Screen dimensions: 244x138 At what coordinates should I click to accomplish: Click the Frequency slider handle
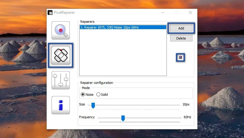point(123,118)
